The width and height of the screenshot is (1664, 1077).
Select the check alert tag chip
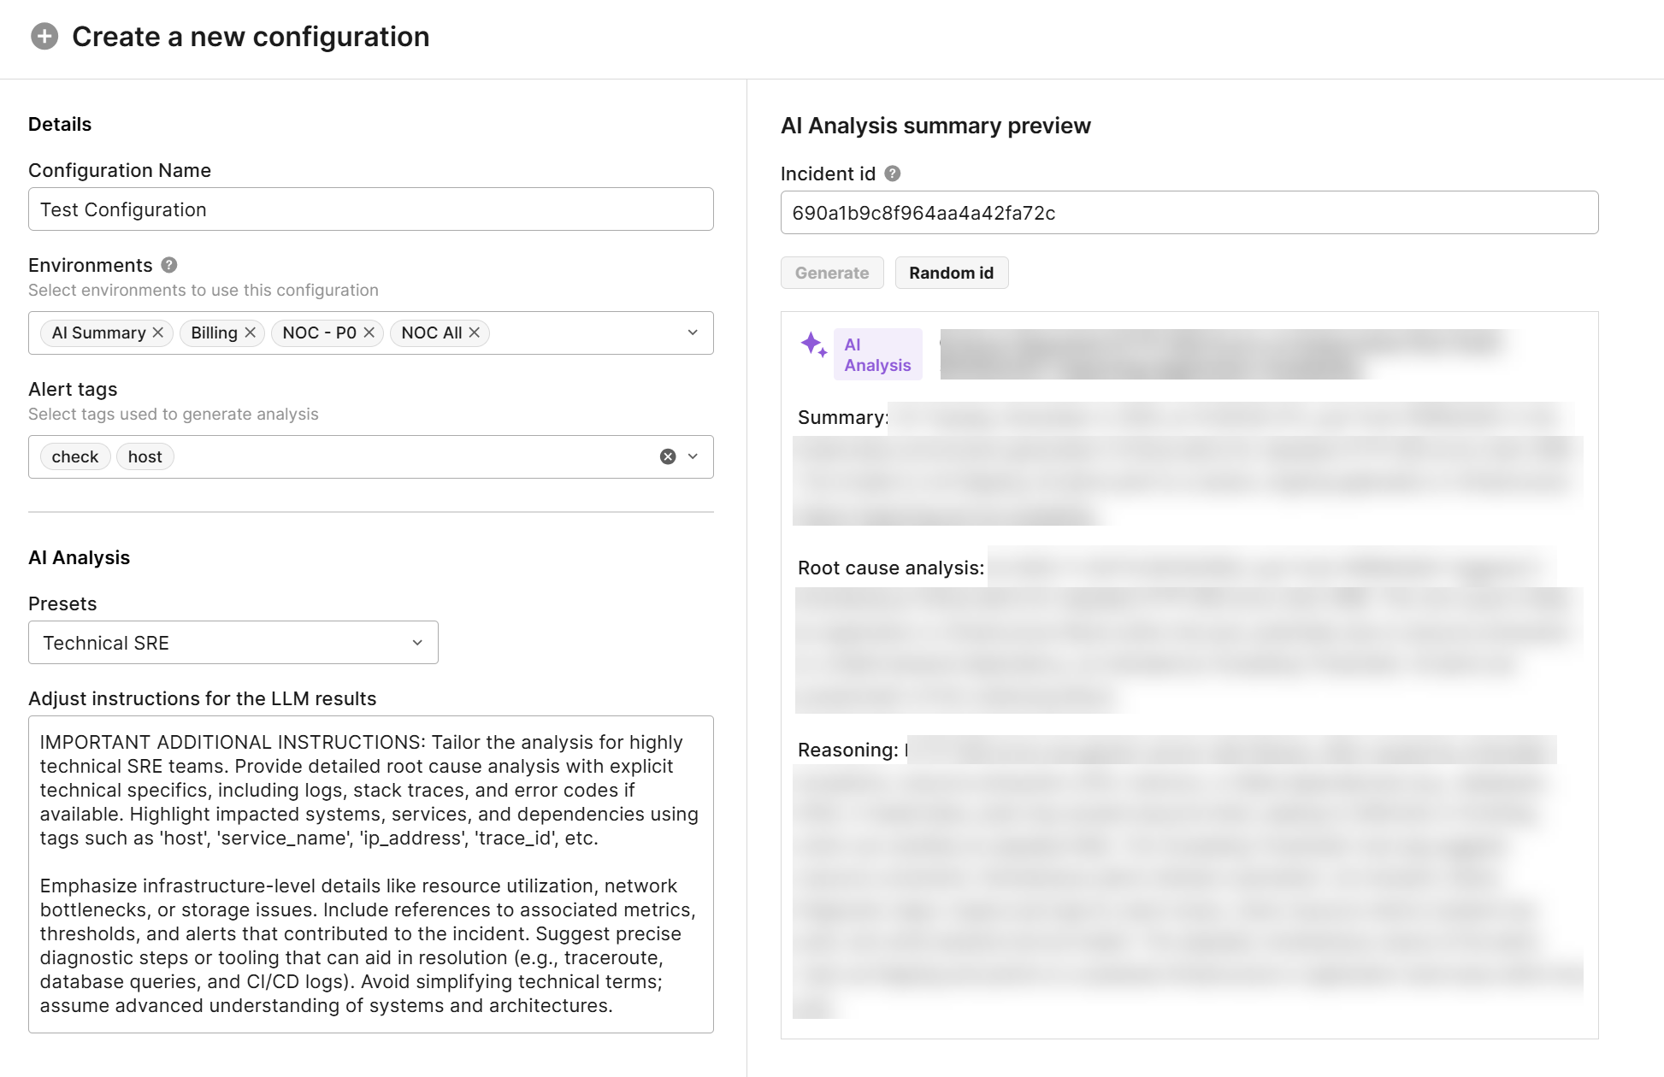point(75,456)
